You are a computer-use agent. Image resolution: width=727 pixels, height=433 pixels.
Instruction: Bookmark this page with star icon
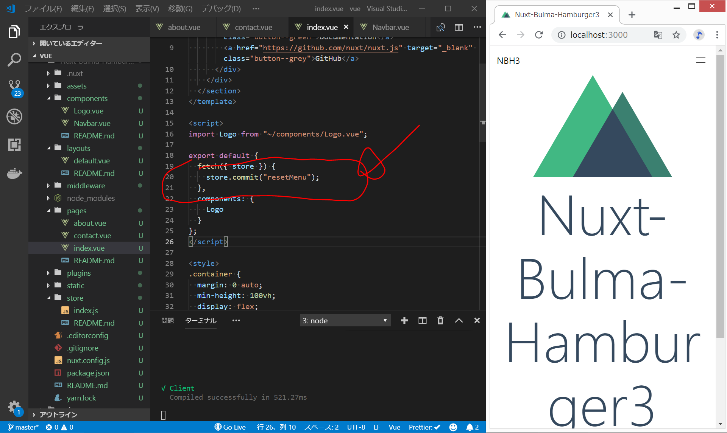pyautogui.click(x=676, y=35)
